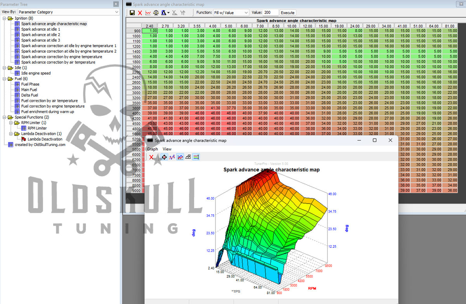Viewport: 466px width, 304px height.
Task: Select Spark advance correction by air temperature
Action: click(58, 62)
